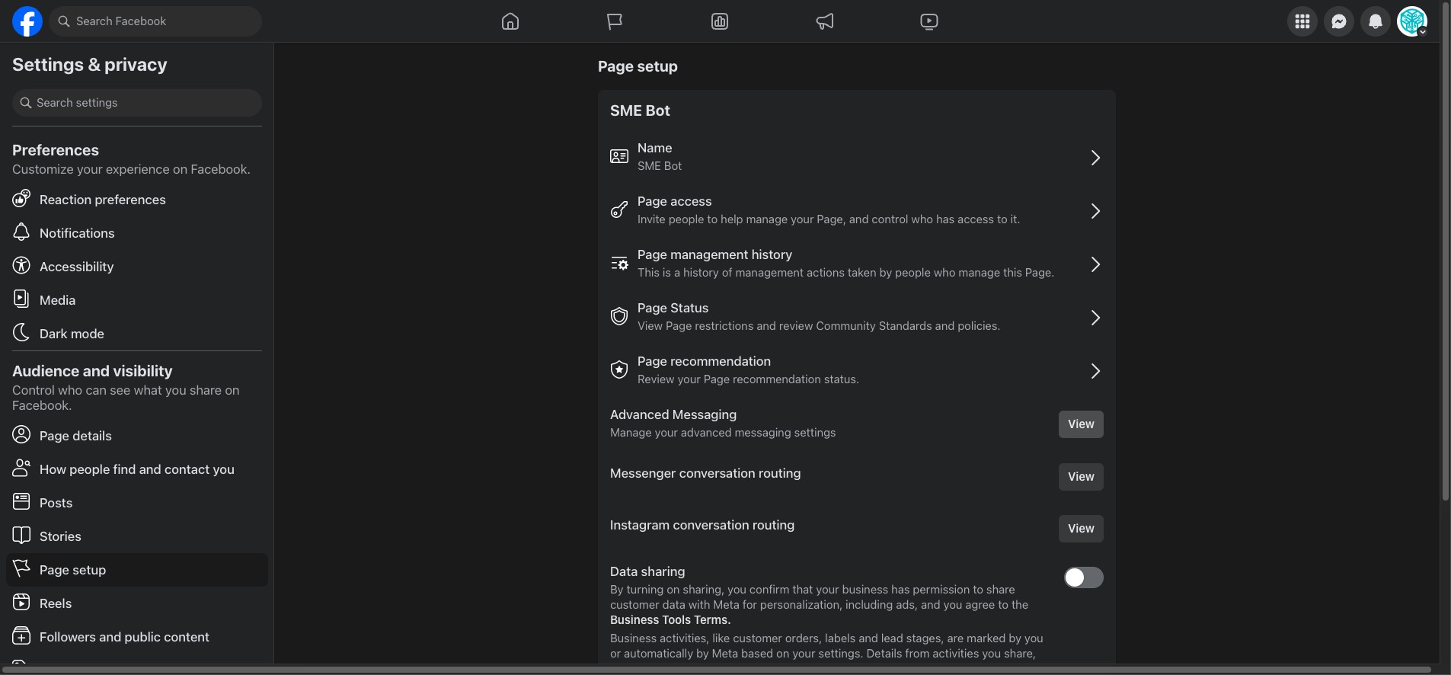Open Stories settings in sidebar
Image resolution: width=1451 pixels, height=675 pixels.
click(137, 536)
